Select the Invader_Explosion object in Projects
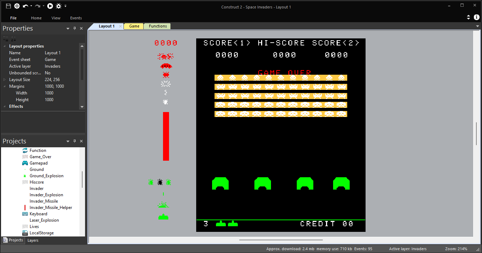The image size is (482, 253). (x=46, y=195)
